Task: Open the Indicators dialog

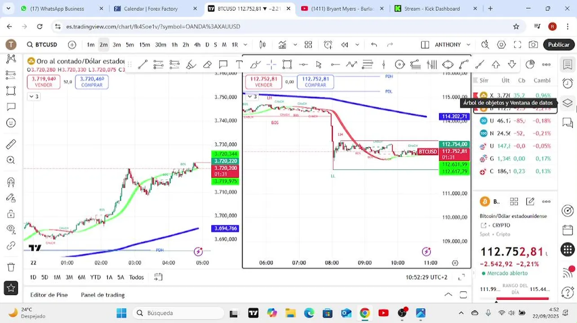Action: pos(282,44)
